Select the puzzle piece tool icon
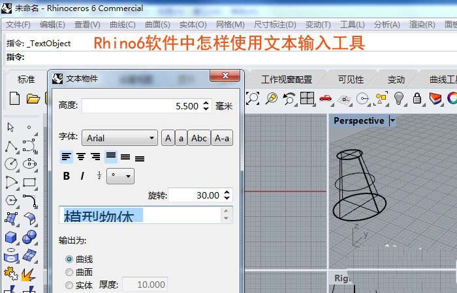457x293 pixels. pyautogui.click(x=11, y=273)
